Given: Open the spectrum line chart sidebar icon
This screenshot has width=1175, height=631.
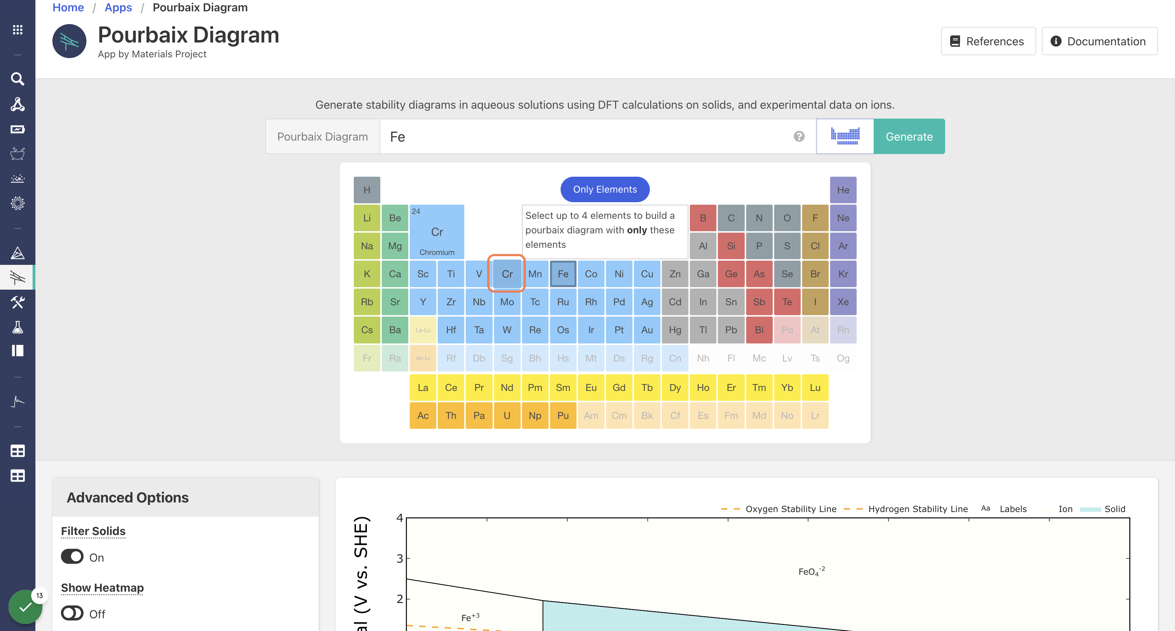Looking at the screenshot, I should (17, 401).
